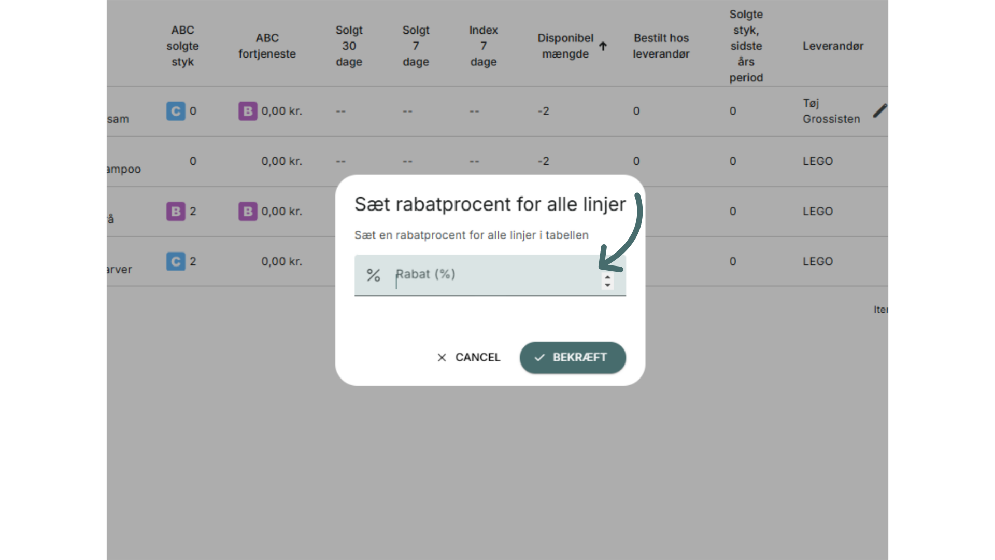Image resolution: width=995 pixels, height=560 pixels.
Task: Click the blue C badge in the first row
Action: [176, 111]
